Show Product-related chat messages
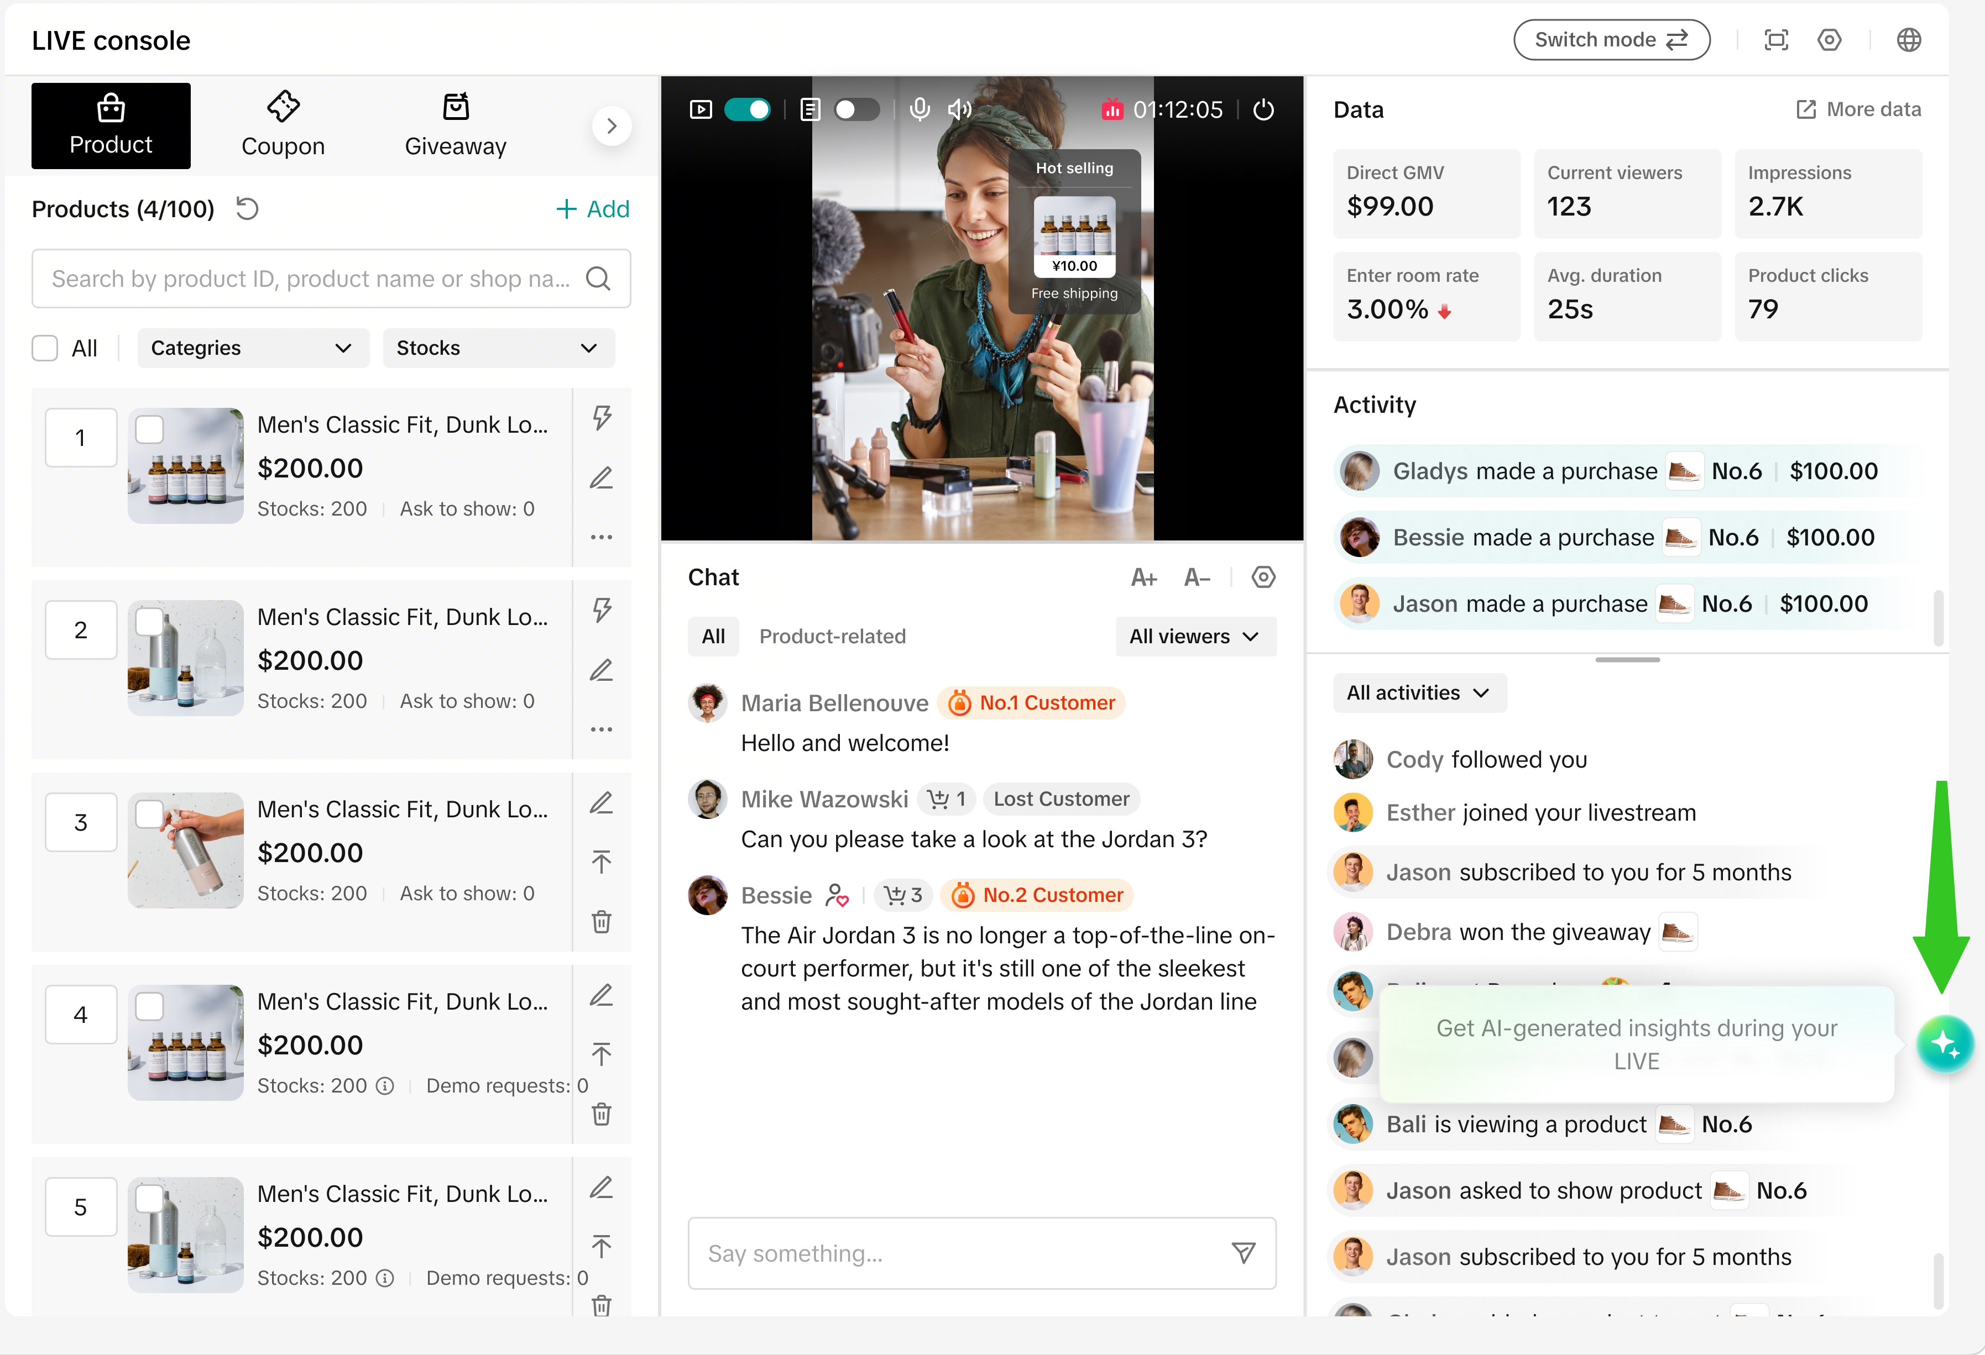The height and width of the screenshot is (1355, 1985). (833, 637)
